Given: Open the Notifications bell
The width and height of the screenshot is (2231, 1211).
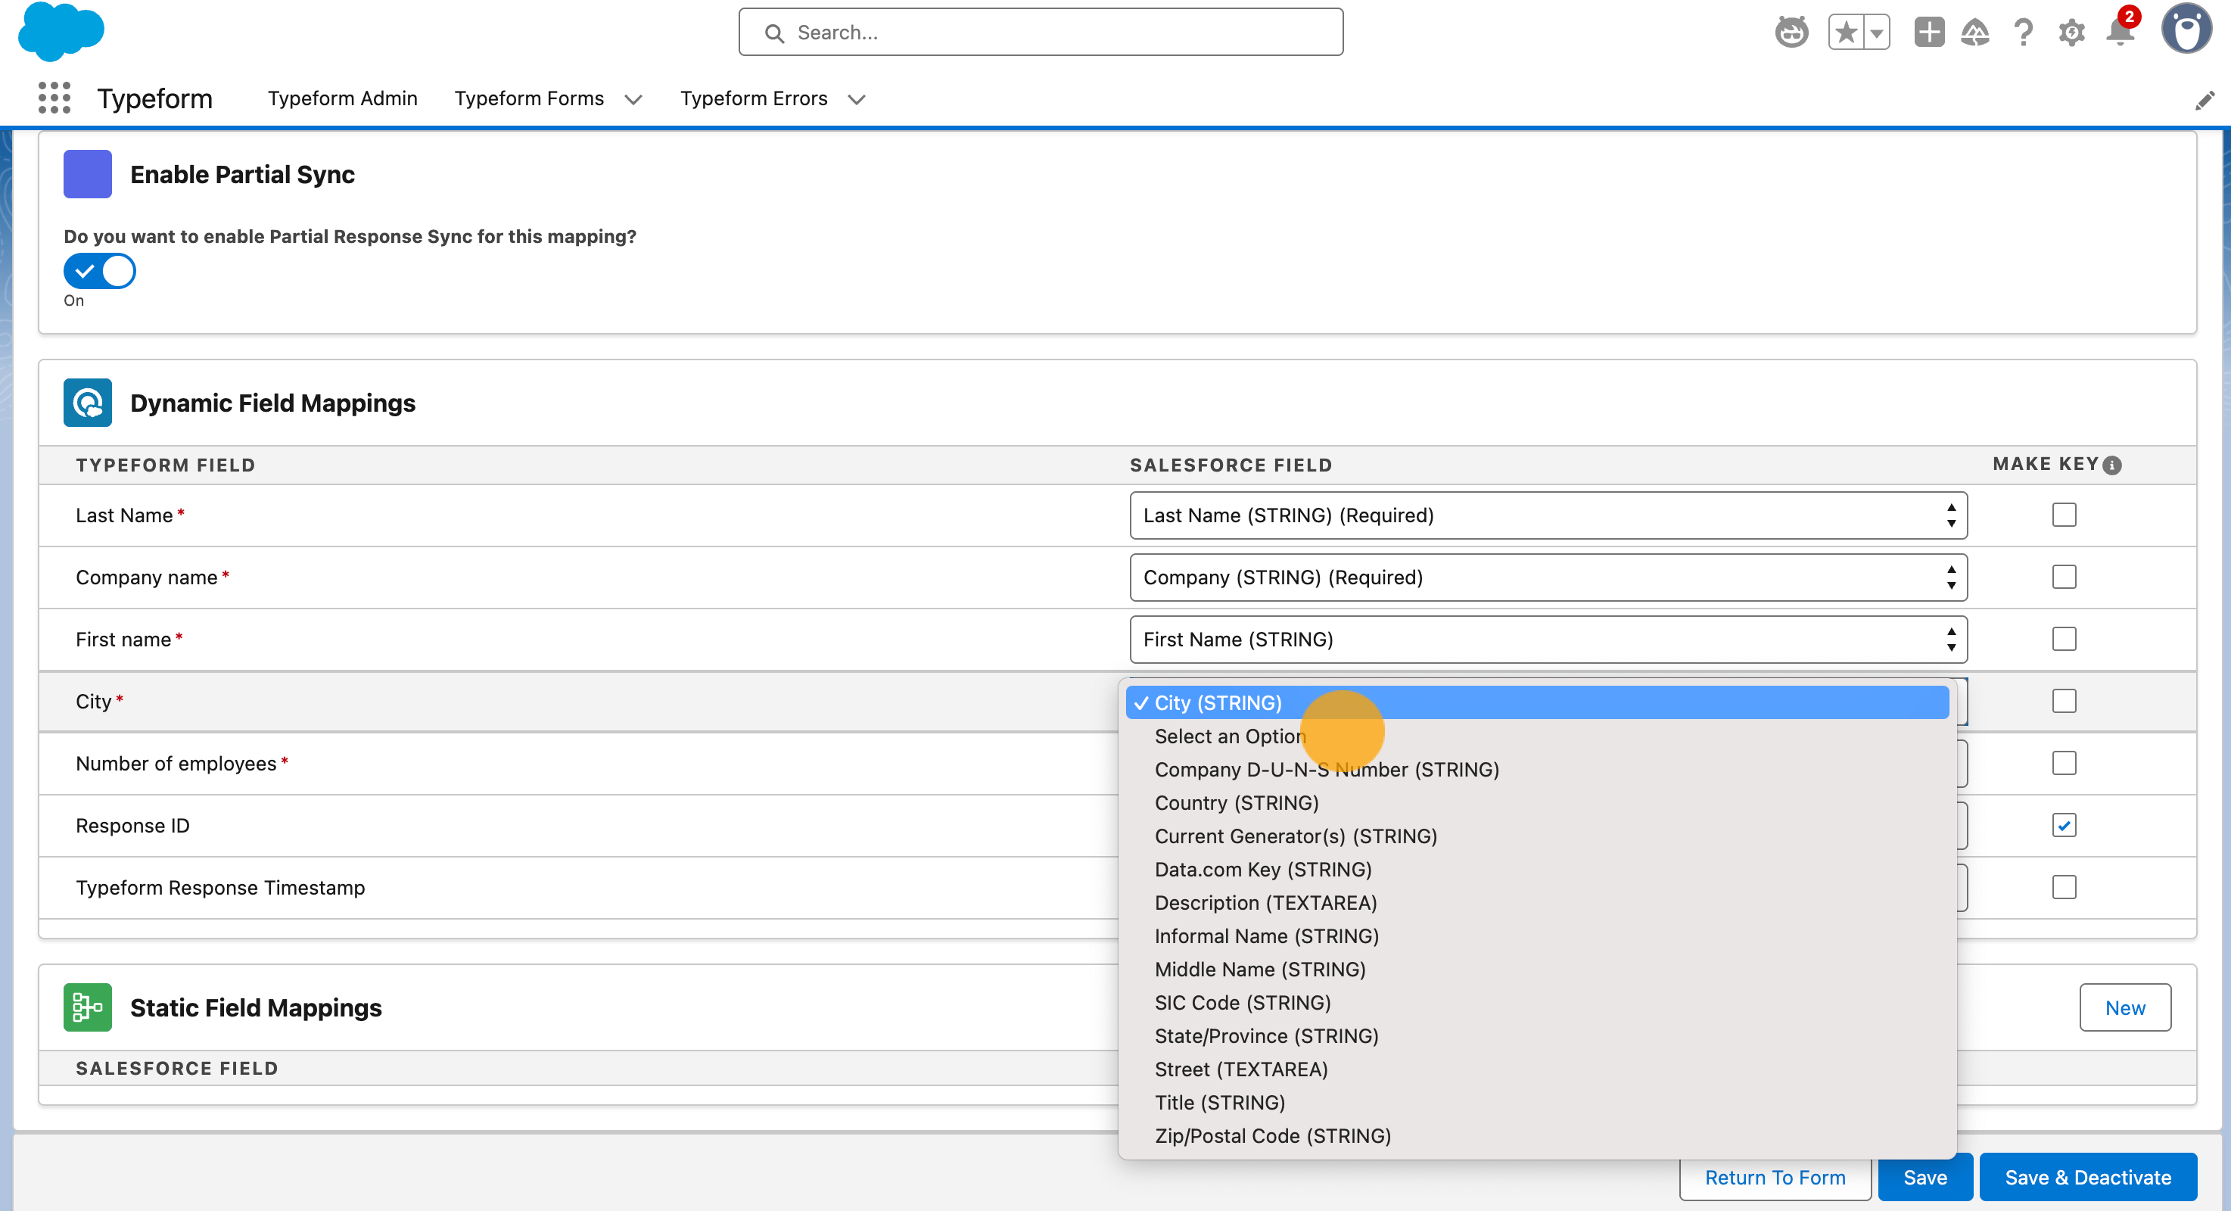Looking at the screenshot, I should (x=2119, y=31).
